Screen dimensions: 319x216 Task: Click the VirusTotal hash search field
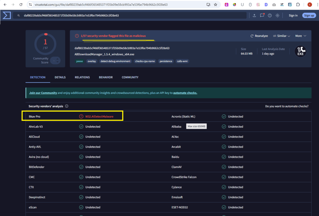130,16
